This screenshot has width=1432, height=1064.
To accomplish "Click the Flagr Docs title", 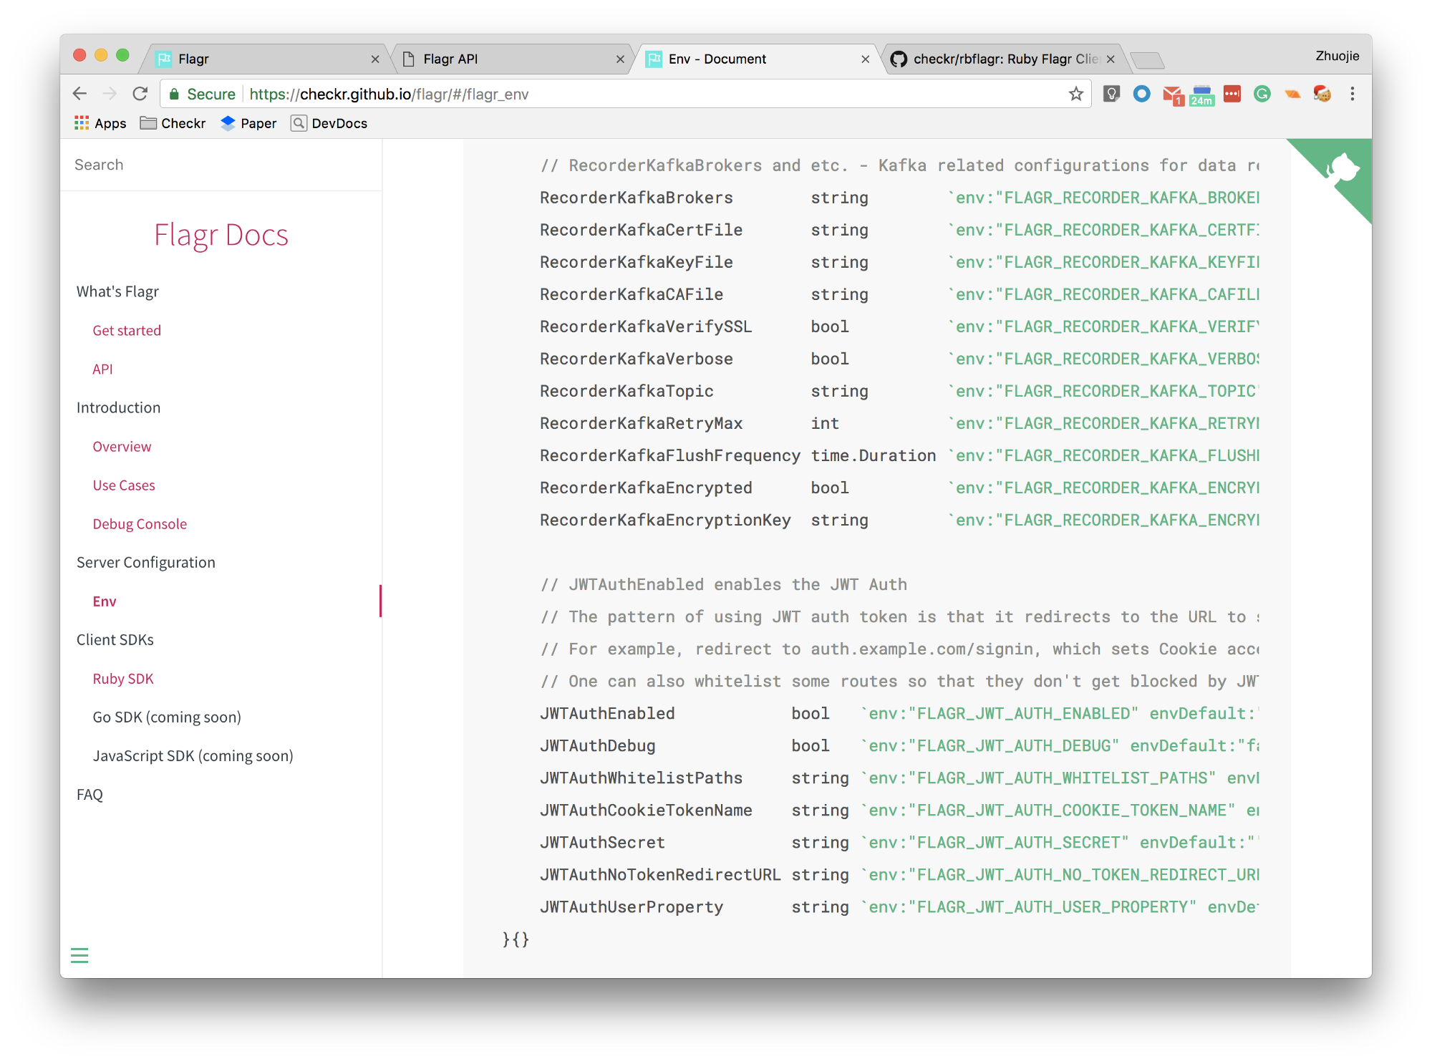I will (x=221, y=235).
